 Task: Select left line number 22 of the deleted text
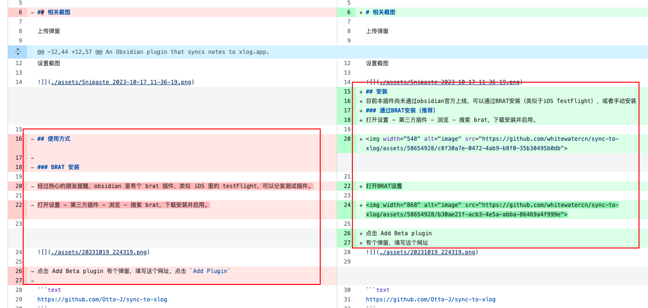pos(19,205)
